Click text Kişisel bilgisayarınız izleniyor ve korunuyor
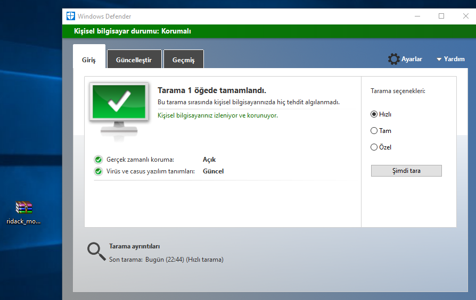 [218, 115]
